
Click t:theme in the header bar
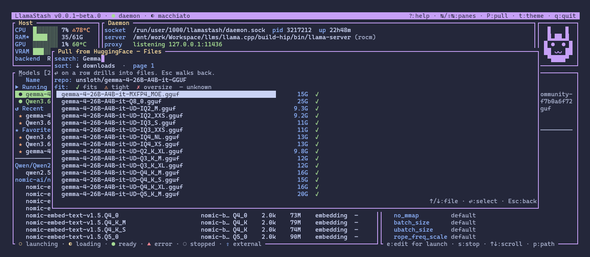pos(531,16)
